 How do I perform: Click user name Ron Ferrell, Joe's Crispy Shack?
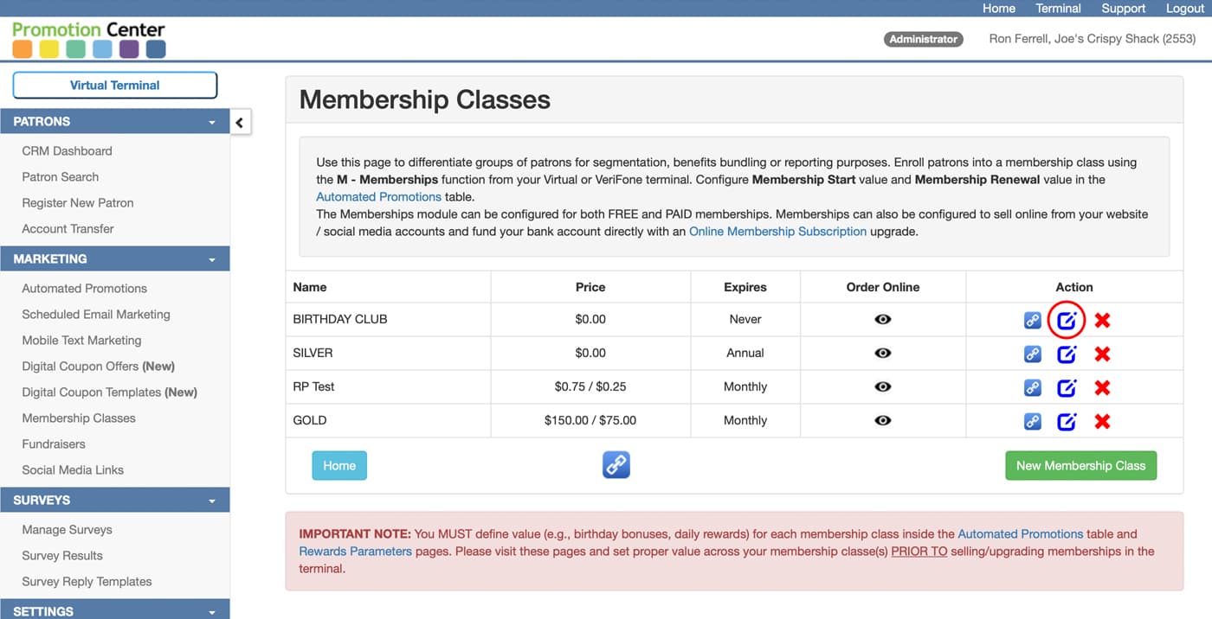point(1093,39)
